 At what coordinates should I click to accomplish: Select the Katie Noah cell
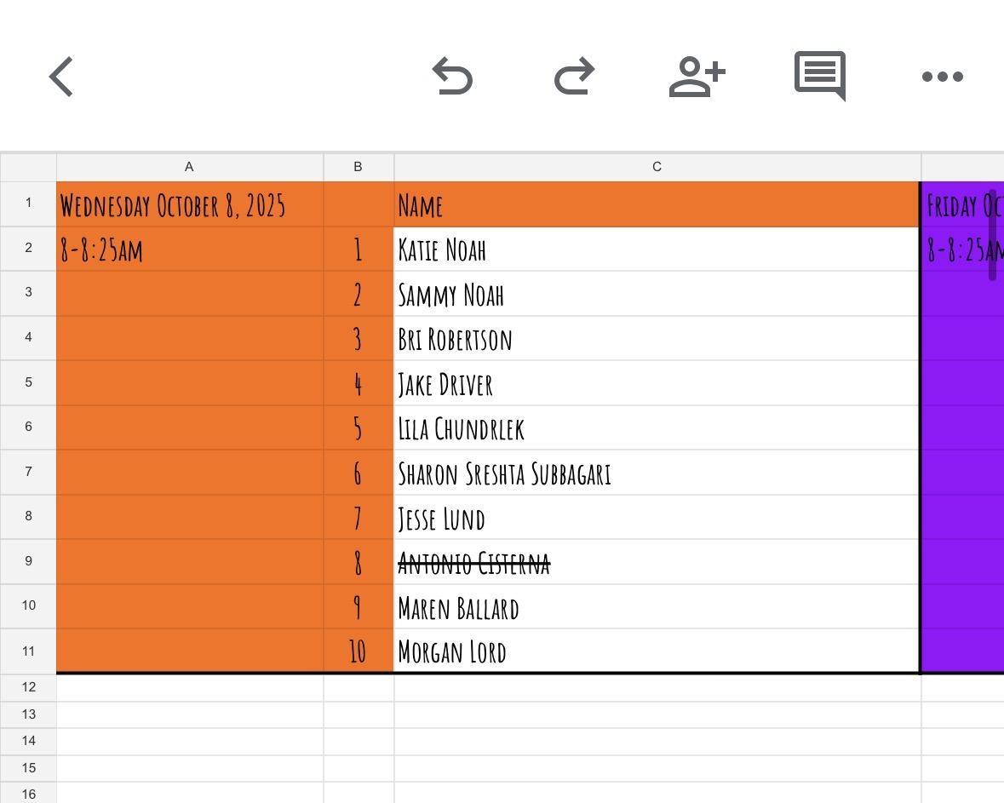pyautogui.click(x=657, y=250)
